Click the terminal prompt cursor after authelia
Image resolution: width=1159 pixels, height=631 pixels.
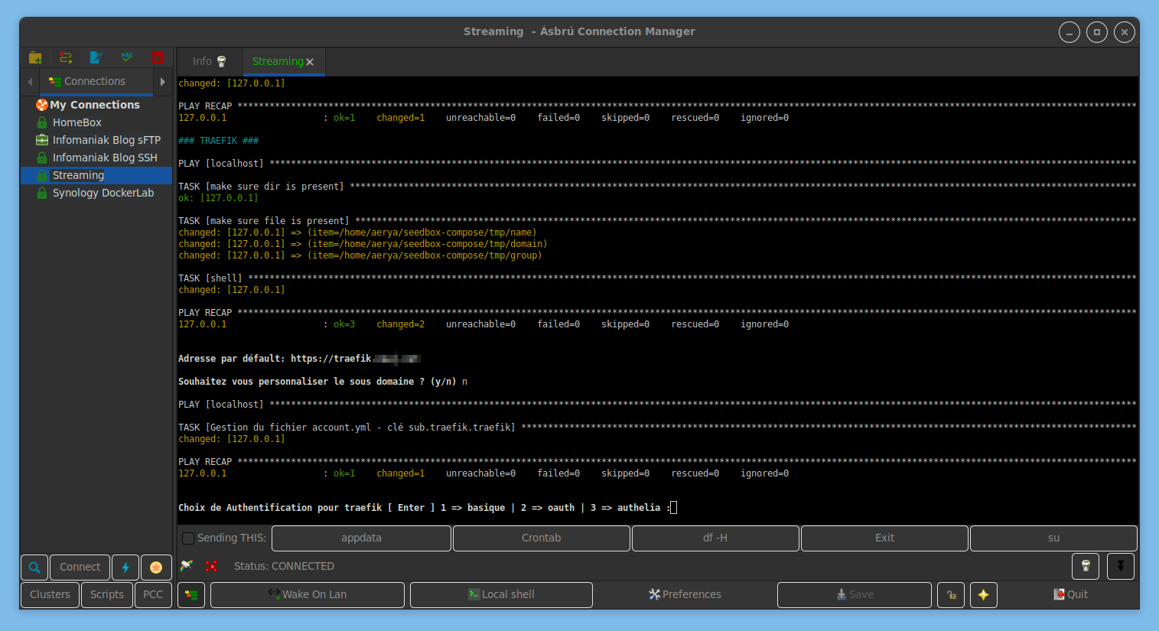click(673, 508)
